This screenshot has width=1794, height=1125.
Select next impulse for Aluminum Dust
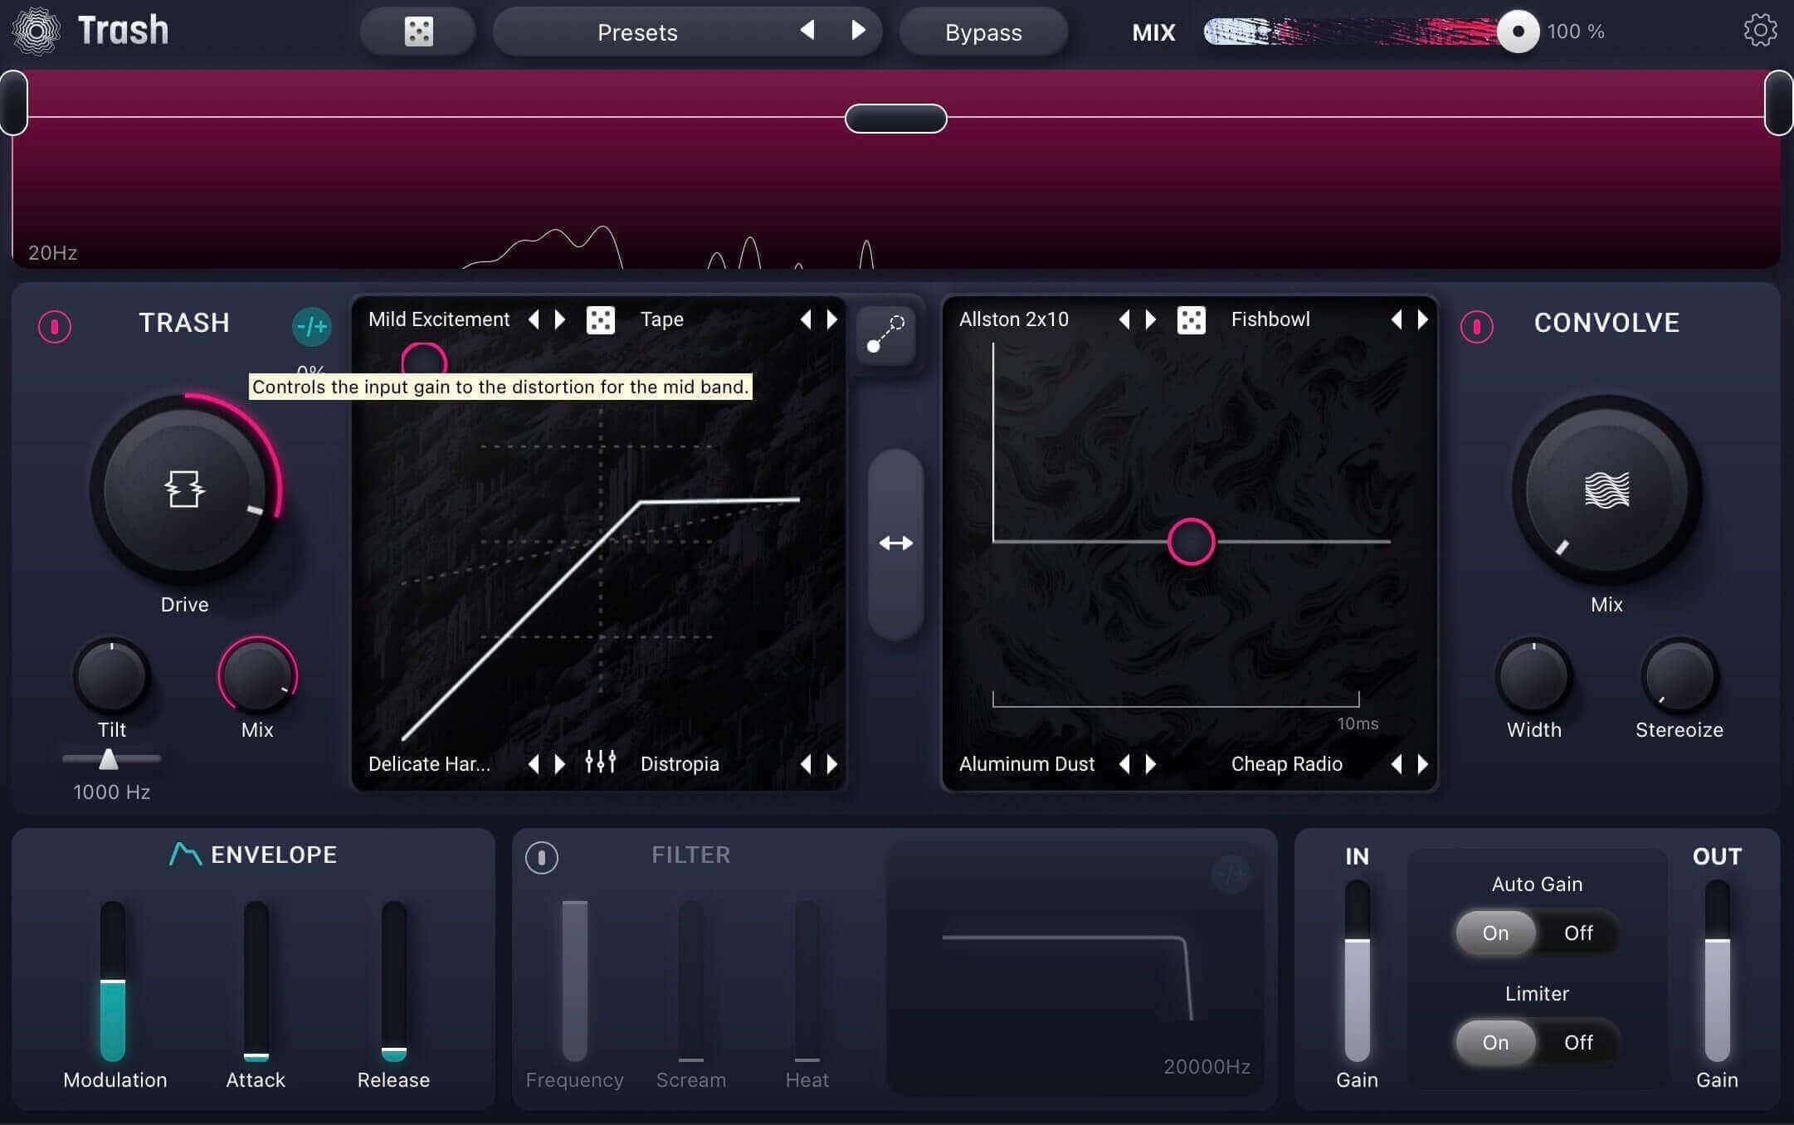pos(1151,763)
